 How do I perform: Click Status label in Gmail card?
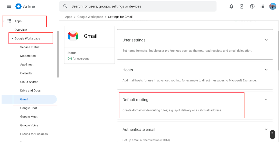click(72, 53)
